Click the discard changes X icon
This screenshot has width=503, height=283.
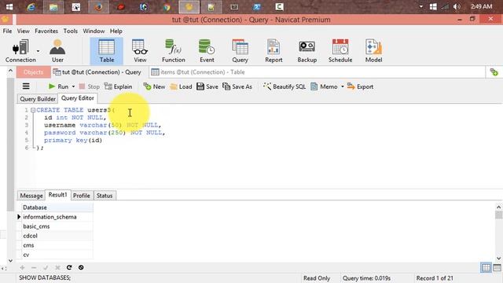(57, 267)
